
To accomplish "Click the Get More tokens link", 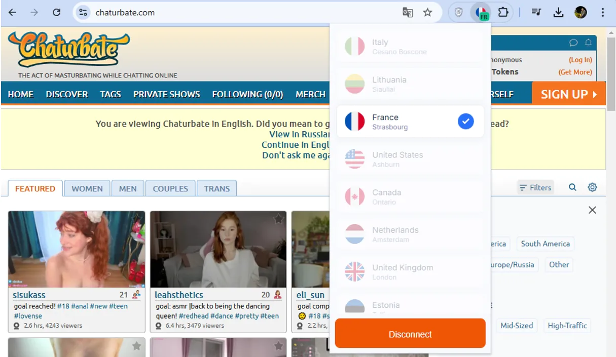I will [575, 72].
